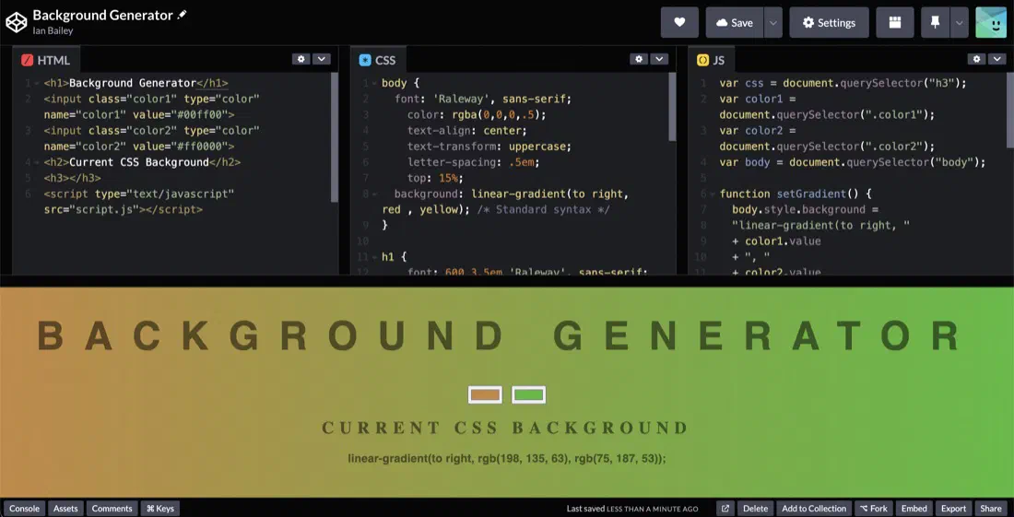Love this pen with heart icon
1014x517 pixels.
coord(679,23)
